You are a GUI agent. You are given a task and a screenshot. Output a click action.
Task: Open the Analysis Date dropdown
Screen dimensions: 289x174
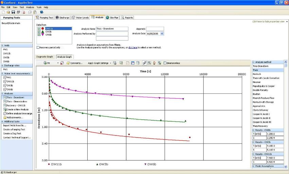pyautogui.click(x=162, y=34)
